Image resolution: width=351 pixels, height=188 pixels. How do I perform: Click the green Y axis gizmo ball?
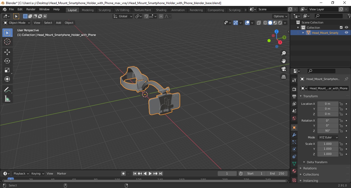coord(284,37)
